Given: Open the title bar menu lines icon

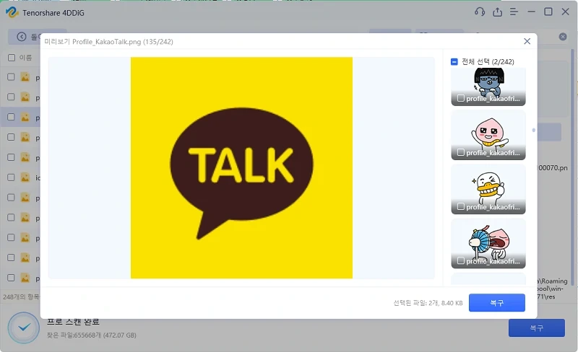Looking at the screenshot, I should tap(514, 12).
